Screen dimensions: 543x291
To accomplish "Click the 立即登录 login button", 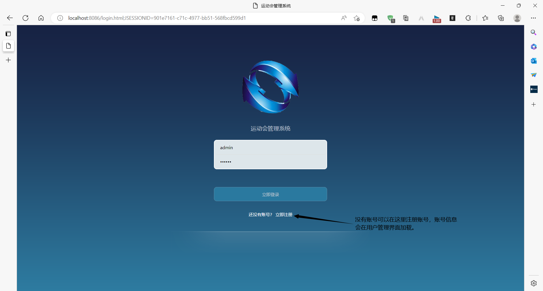I will 270,194.
